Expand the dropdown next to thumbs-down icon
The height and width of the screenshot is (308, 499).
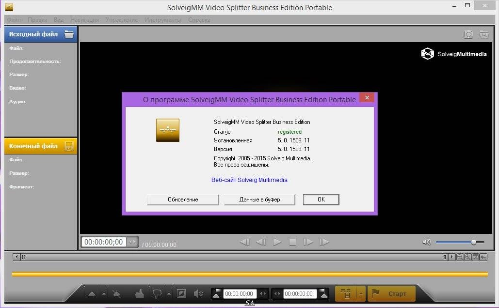(x=169, y=293)
